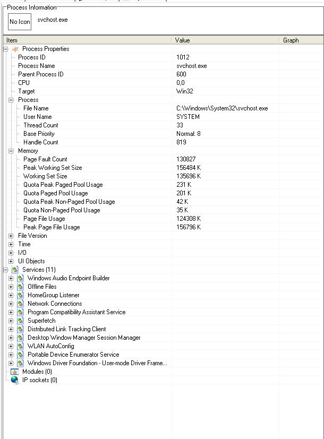Screen dimensions: 324x439
Task: Expand the Program Compatibility Assistant Service
Action: (11, 312)
